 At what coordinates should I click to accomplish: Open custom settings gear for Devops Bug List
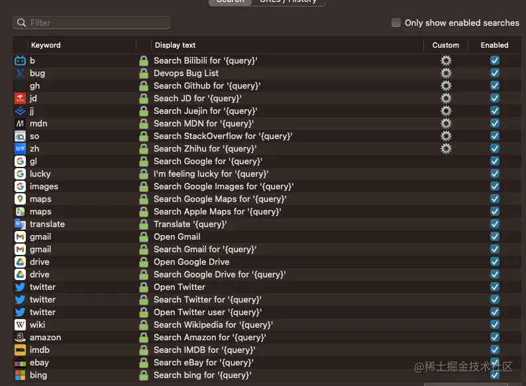pyautogui.click(x=446, y=73)
